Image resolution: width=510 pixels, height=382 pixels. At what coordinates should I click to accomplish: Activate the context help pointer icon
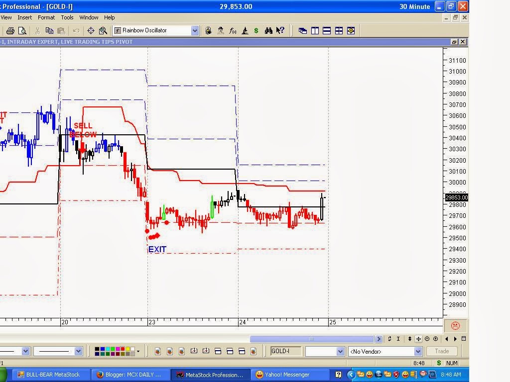click(280, 30)
